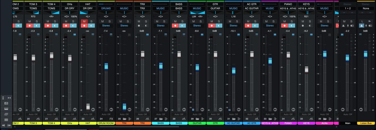Solo the KEYS channel 35

(x=310, y=21)
